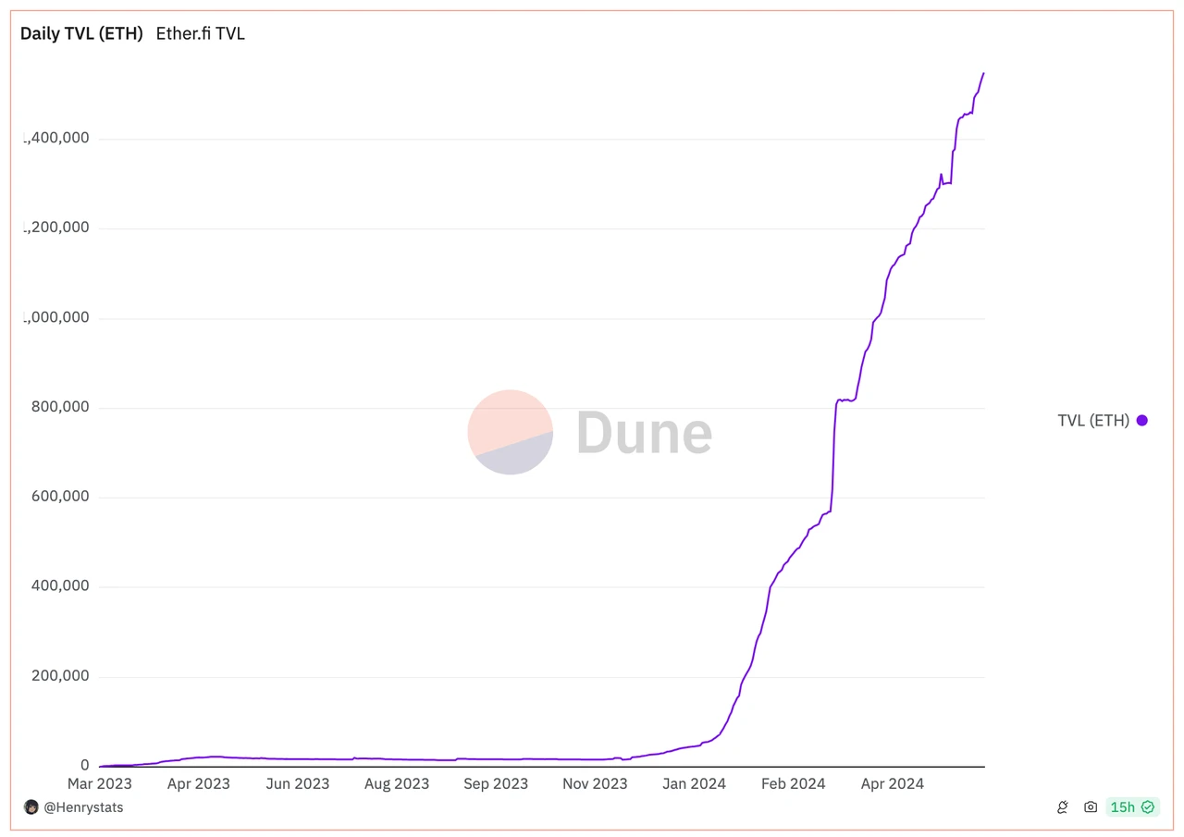Click the camera screenshot icon
This screenshot has width=1184, height=837.
coord(1091,807)
